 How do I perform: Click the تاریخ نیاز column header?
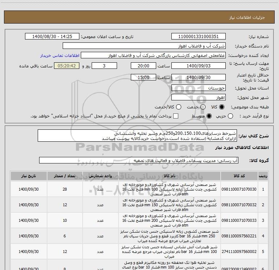[29, 176]
